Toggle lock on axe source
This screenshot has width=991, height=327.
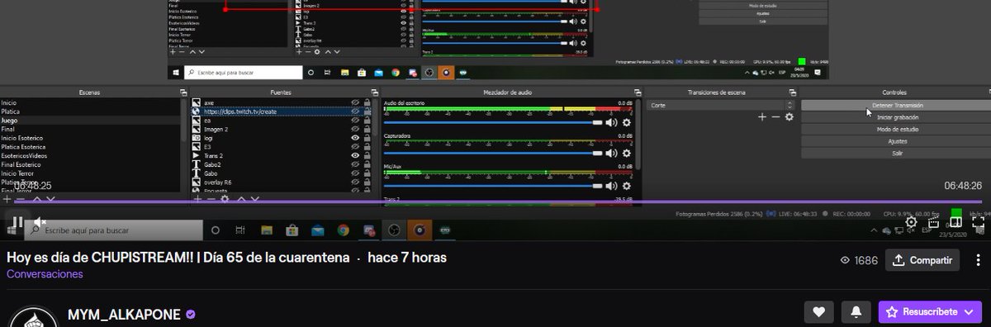pyautogui.click(x=367, y=103)
